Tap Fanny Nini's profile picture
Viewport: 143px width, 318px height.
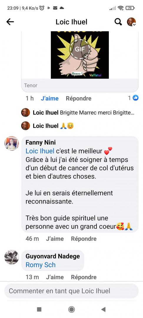point(11,143)
